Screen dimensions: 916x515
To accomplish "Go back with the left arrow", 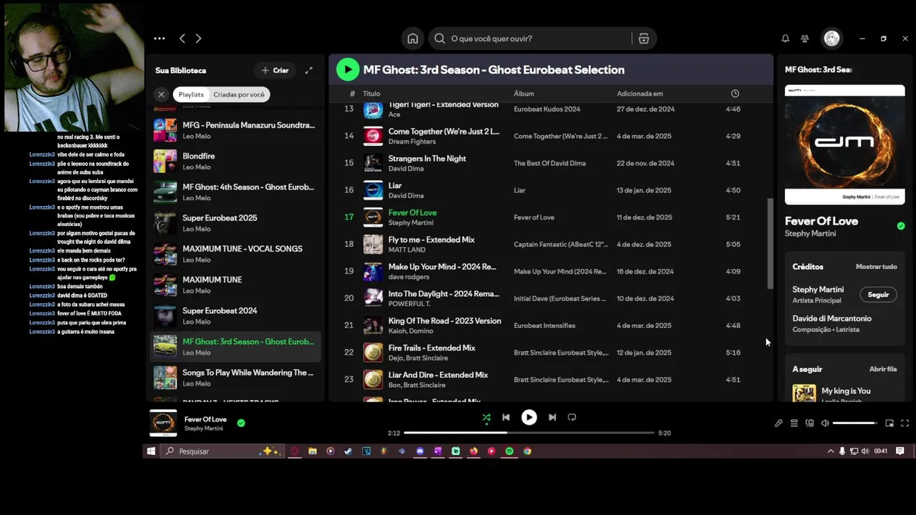I will point(182,39).
